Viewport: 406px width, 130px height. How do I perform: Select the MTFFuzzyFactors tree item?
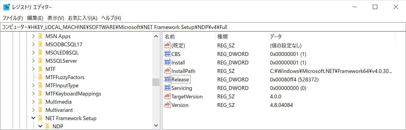pos(65,77)
